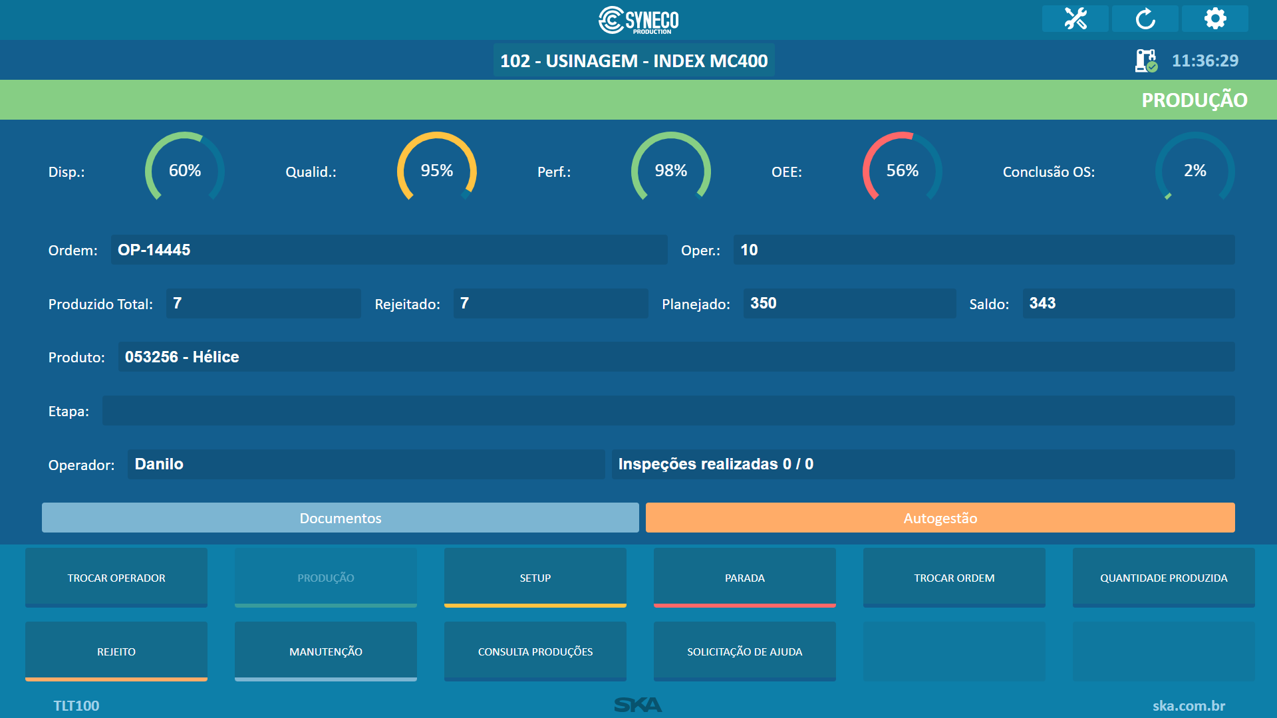Click the Produzido Total field
This screenshot has width=1277, height=718.
pos(263,303)
